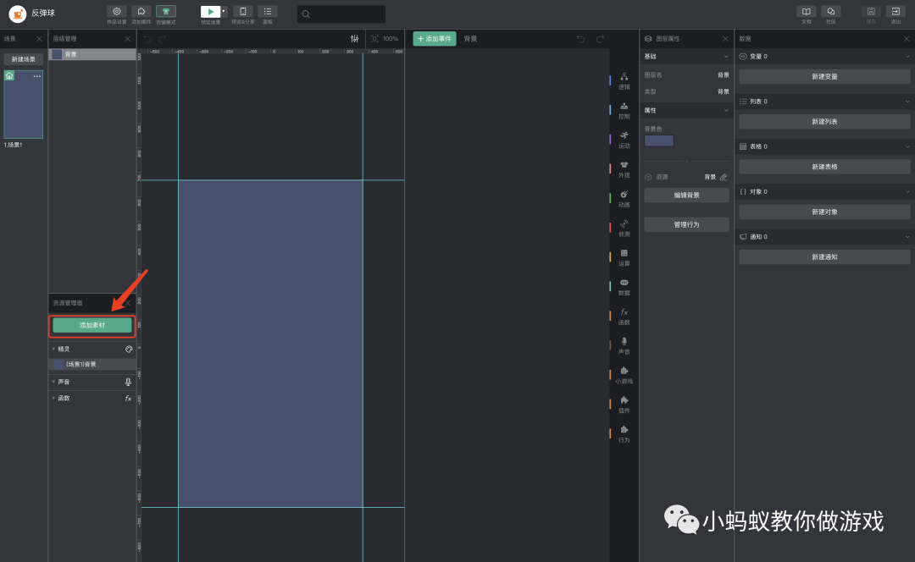Click the pencil edit icon beside 资源 背景
The height and width of the screenshot is (562, 915).
(x=724, y=177)
